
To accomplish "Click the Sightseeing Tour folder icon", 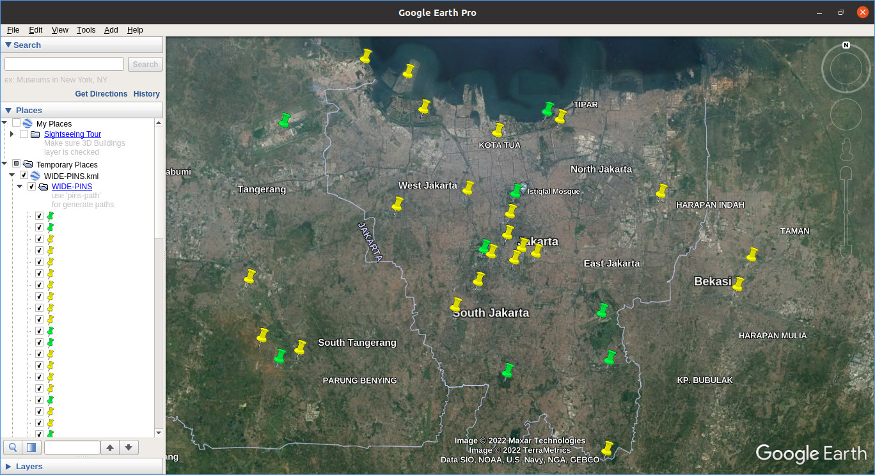I will [35, 134].
